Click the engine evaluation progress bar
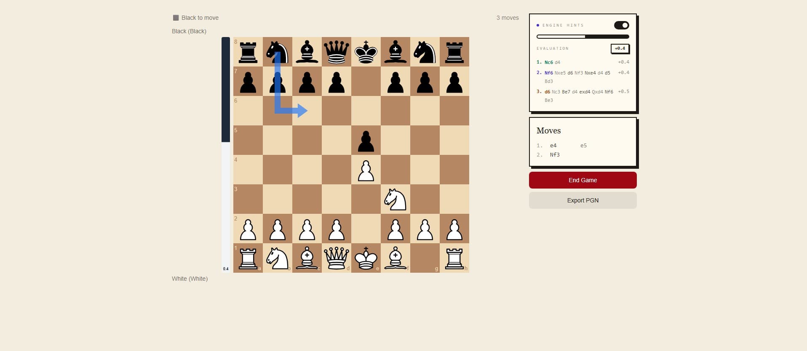 [583, 37]
